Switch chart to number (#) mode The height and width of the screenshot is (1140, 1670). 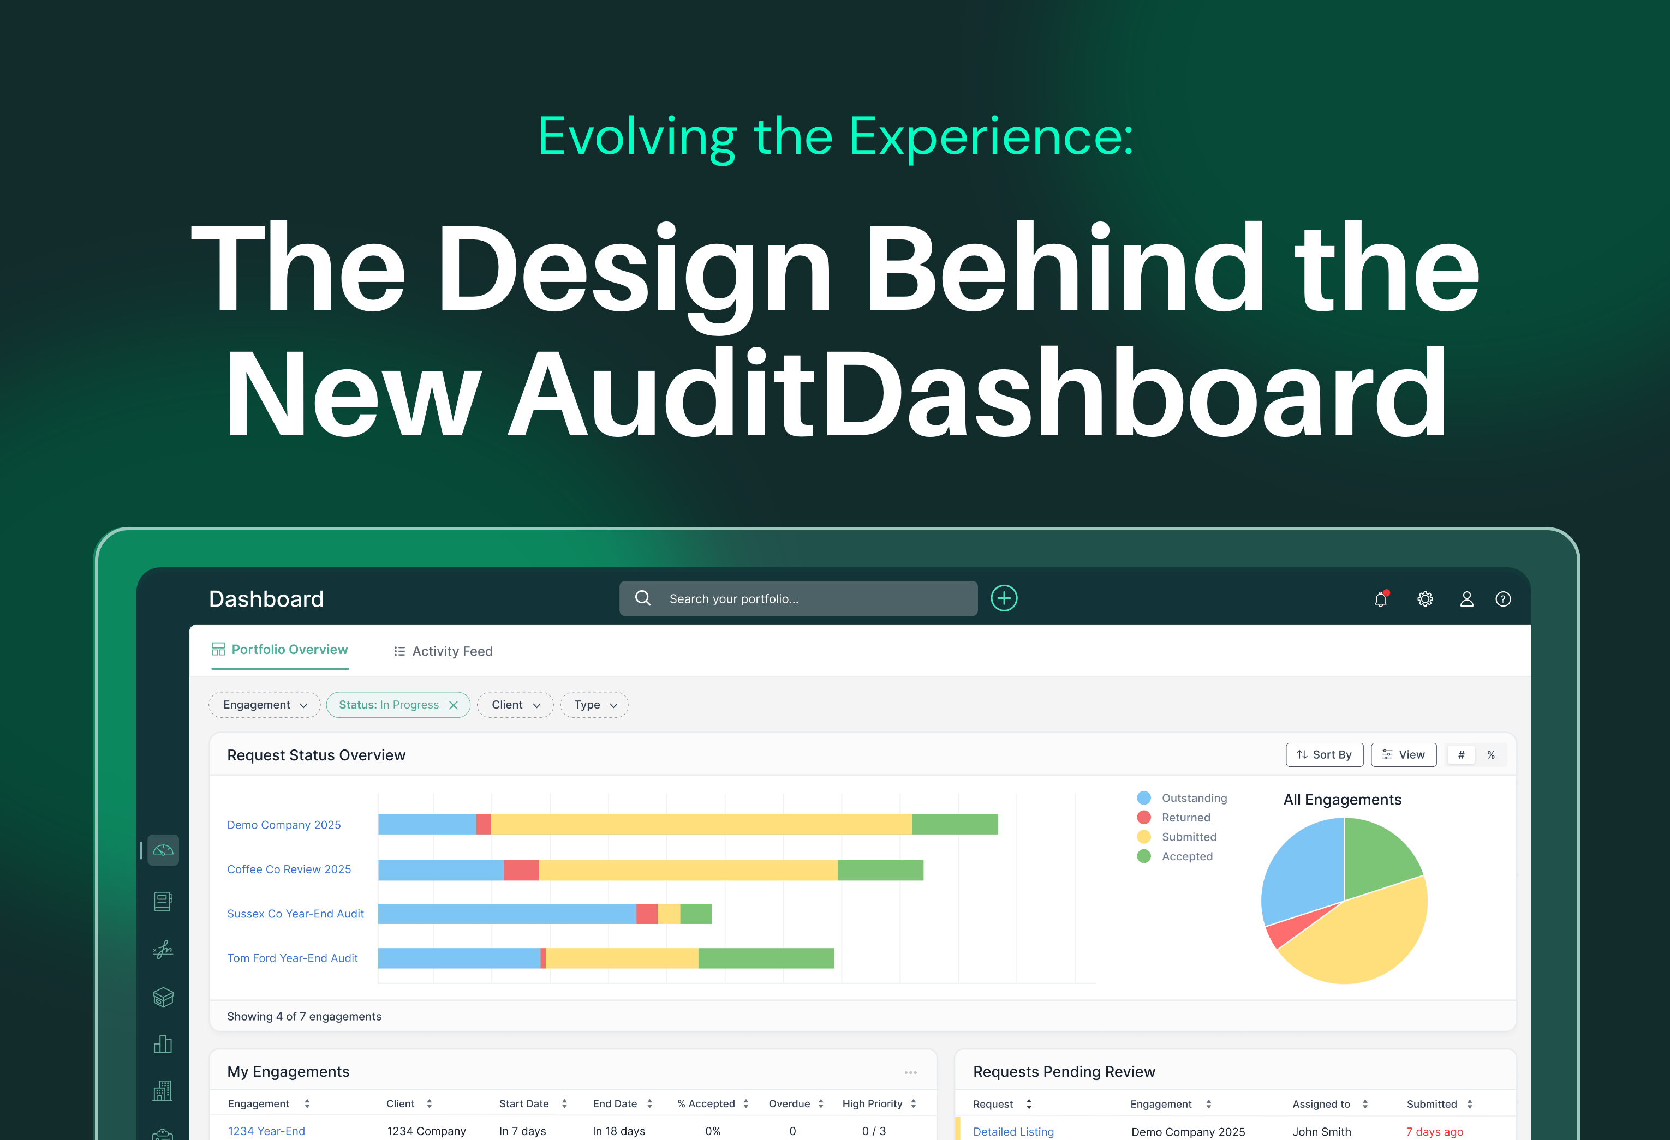1460,755
